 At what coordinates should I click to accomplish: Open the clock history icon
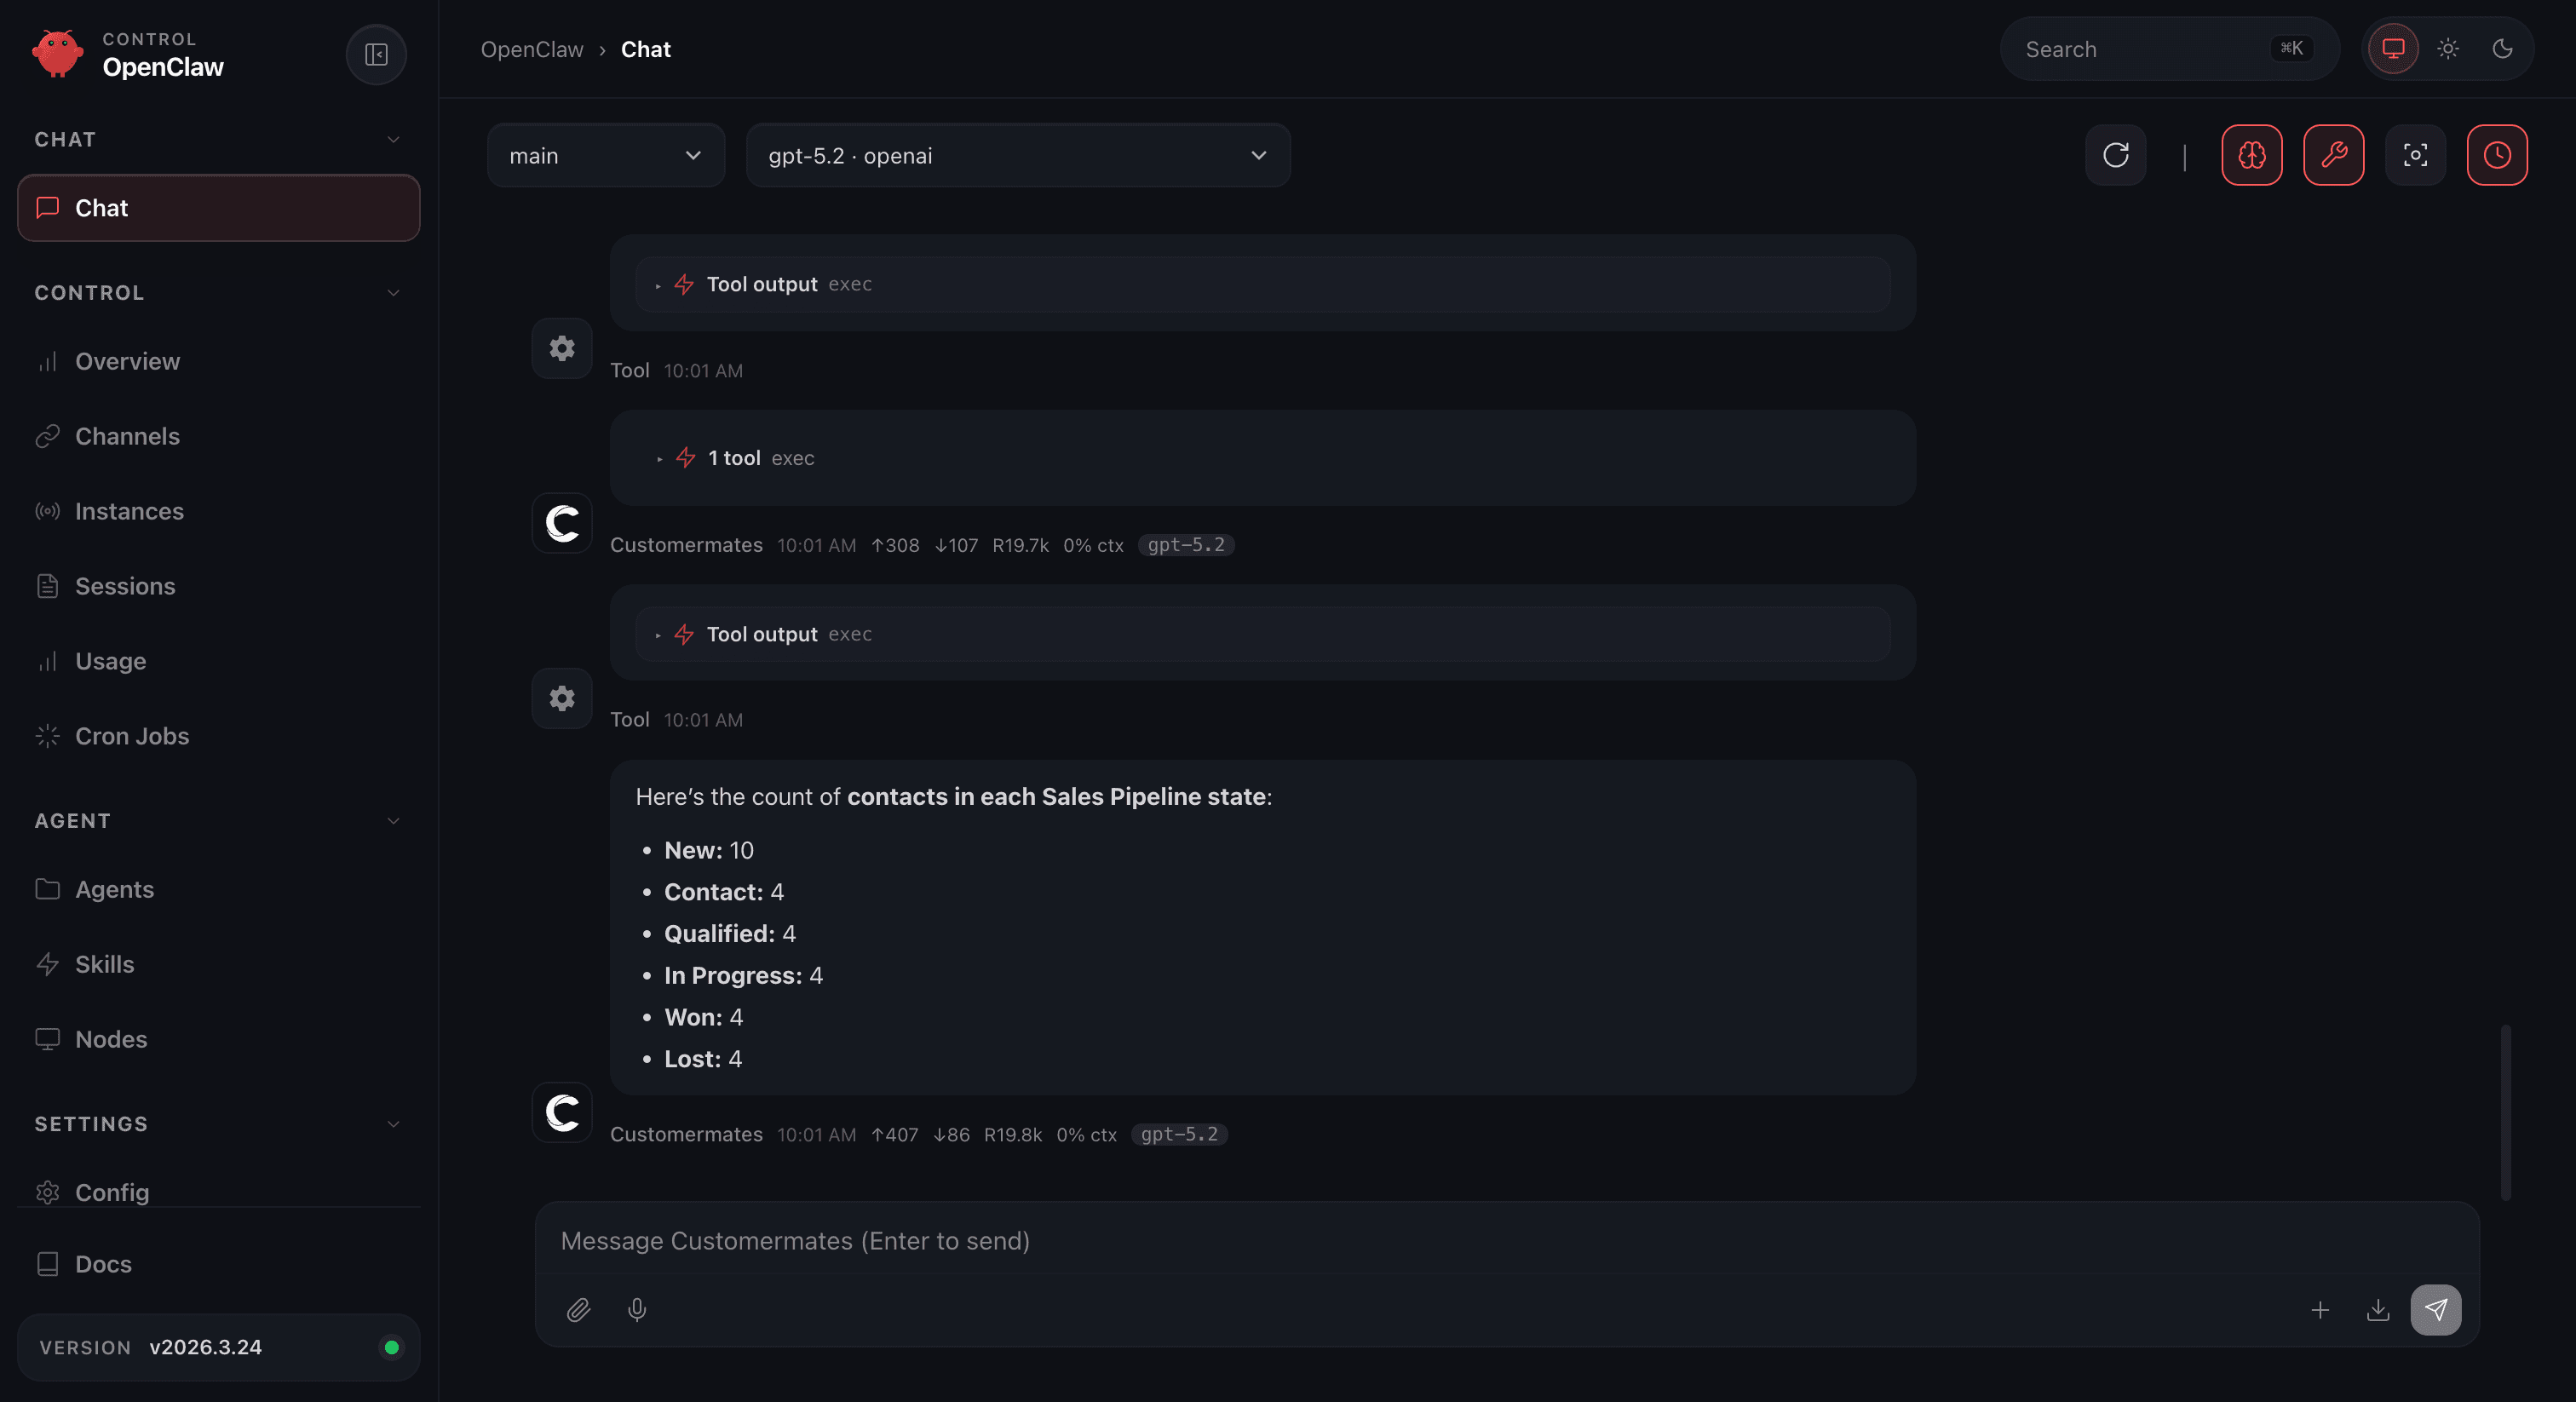click(2497, 155)
